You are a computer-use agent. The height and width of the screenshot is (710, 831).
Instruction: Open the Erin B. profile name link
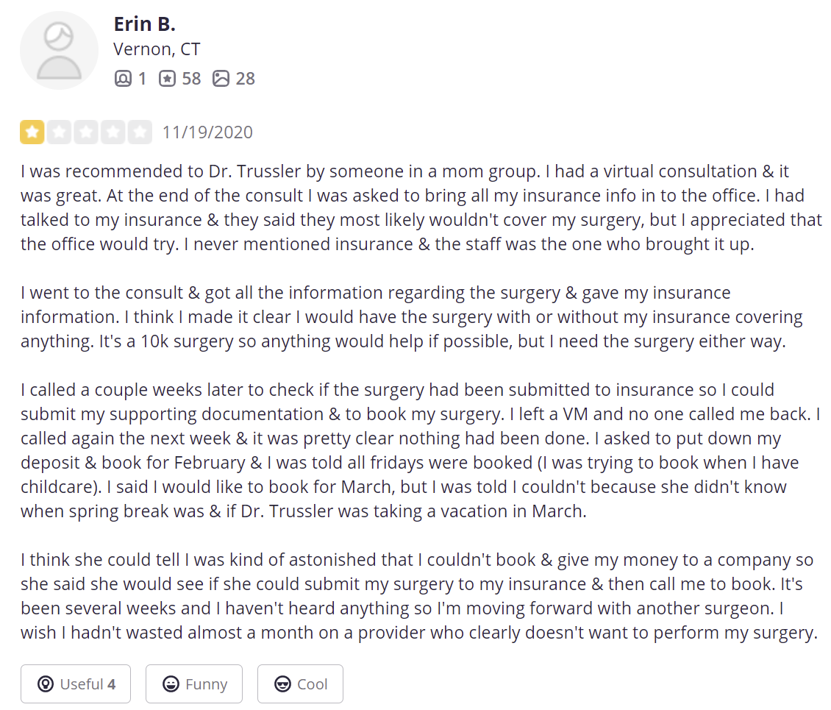(144, 24)
